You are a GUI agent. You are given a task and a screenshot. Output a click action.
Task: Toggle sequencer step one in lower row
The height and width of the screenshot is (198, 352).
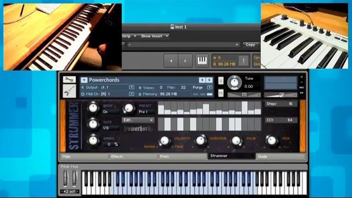coord(161,124)
